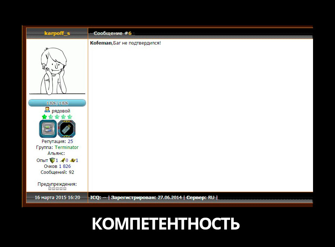335x247 pixels.
Task: Open the Terminator group link
Action: point(67,147)
